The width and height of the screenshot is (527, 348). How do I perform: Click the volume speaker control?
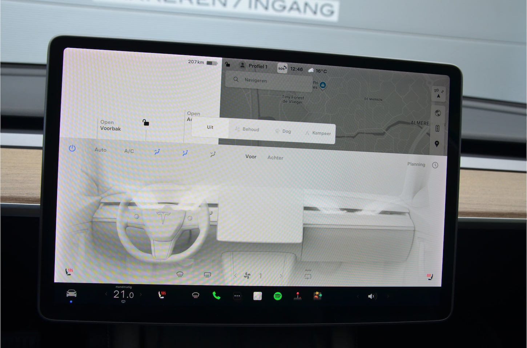pos(372,297)
